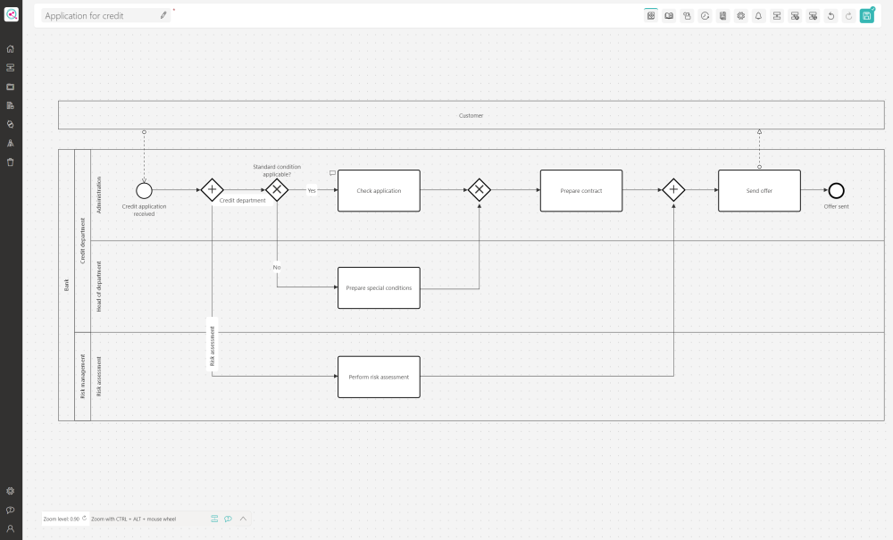Open the locked documents icon in sidebar
Image resolution: width=893 pixels, height=540 pixels.
tap(10, 106)
